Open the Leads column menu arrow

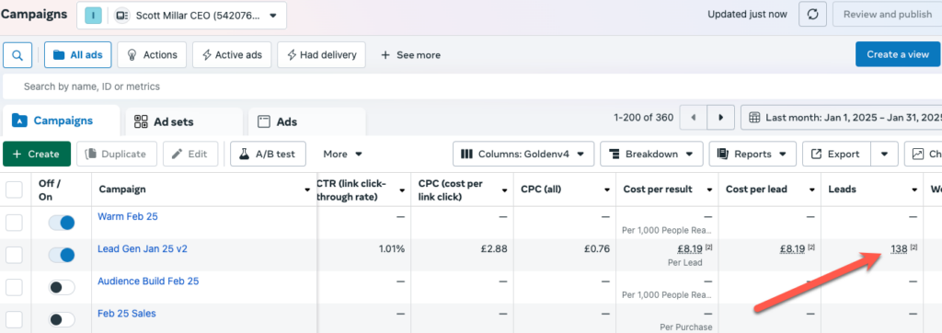[x=914, y=189]
